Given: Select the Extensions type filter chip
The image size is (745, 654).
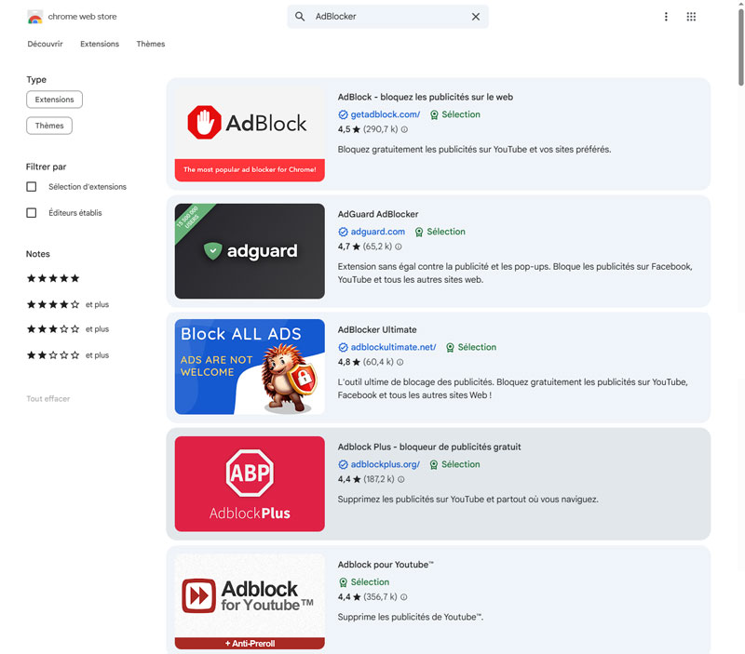Looking at the screenshot, I should [54, 100].
